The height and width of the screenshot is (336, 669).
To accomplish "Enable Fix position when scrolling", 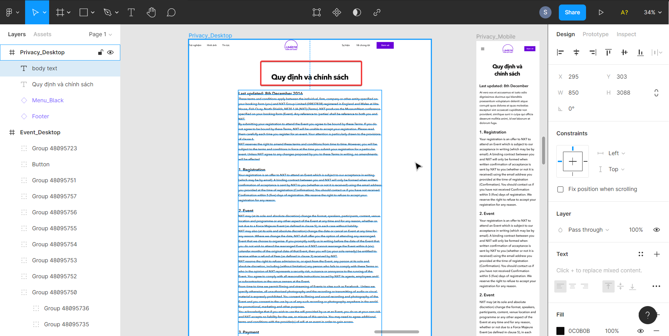I will click(x=561, y=189).
